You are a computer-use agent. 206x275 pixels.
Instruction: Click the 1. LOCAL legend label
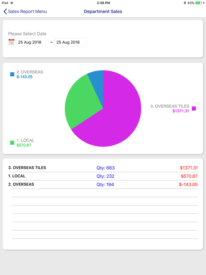[x=25, y=140]
